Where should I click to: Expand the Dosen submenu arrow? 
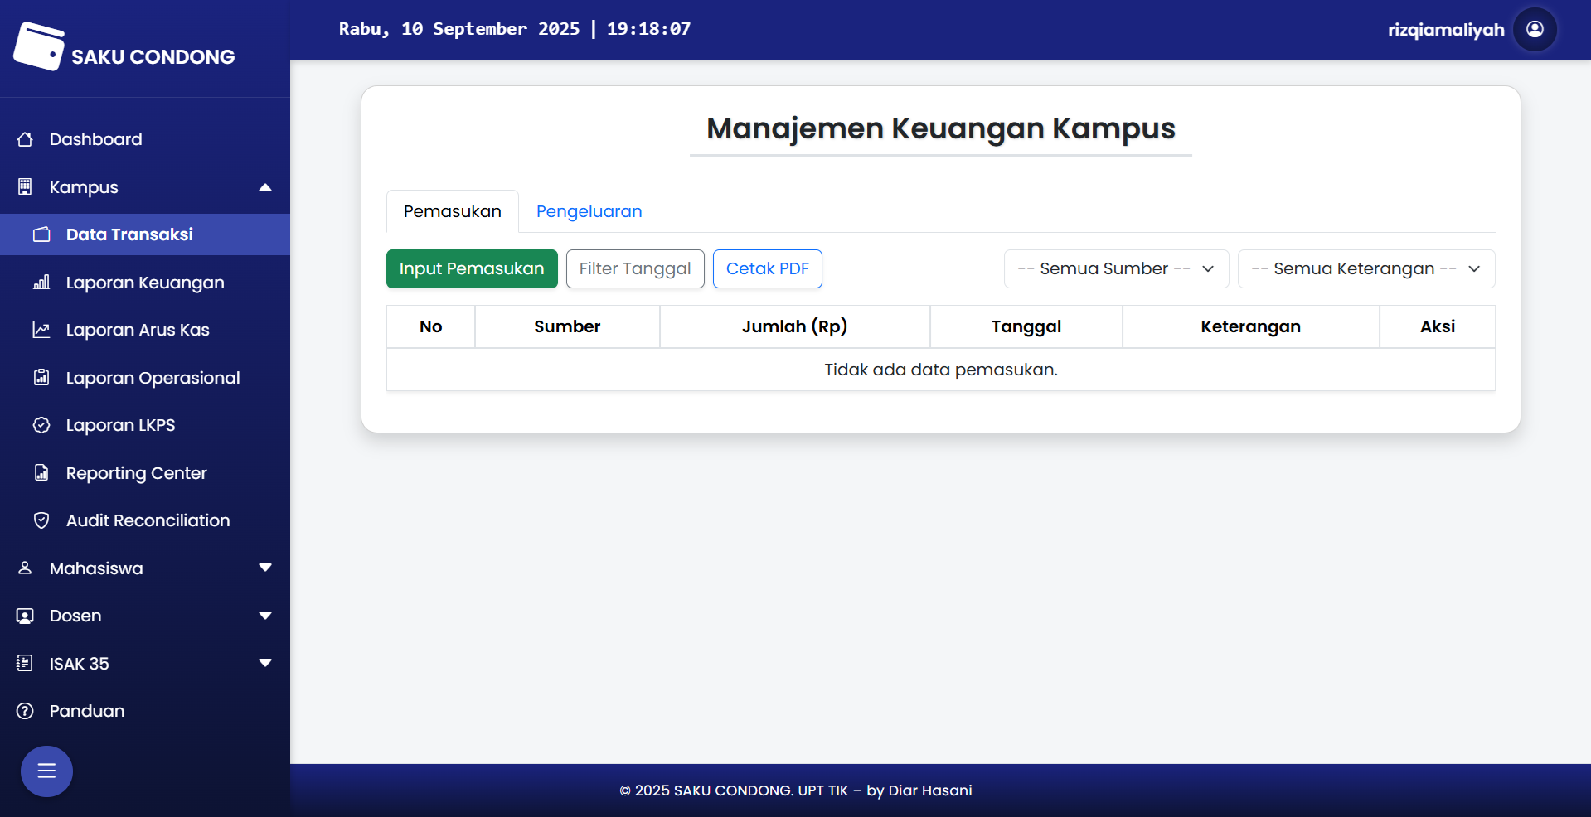pyautogui.click(x=265, y=616)
